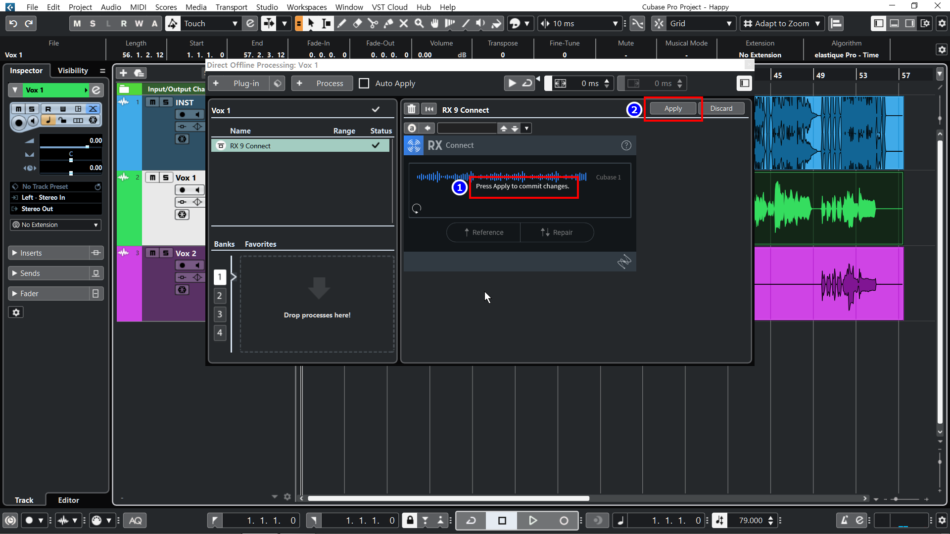Enable the Auto Apply checkbox
Screen dimensions: 950x534
coord(364,84)
